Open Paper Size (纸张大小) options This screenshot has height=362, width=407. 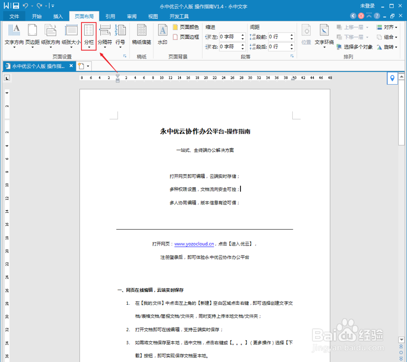pos(71,36)
